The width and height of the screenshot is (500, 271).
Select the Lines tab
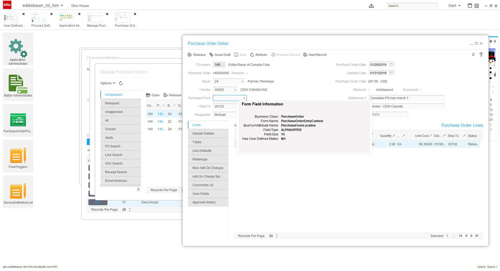[x=208, y=125]
